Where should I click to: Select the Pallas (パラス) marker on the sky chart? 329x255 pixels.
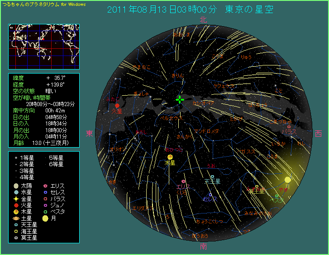pyautogui.click(x=289, y=127)
